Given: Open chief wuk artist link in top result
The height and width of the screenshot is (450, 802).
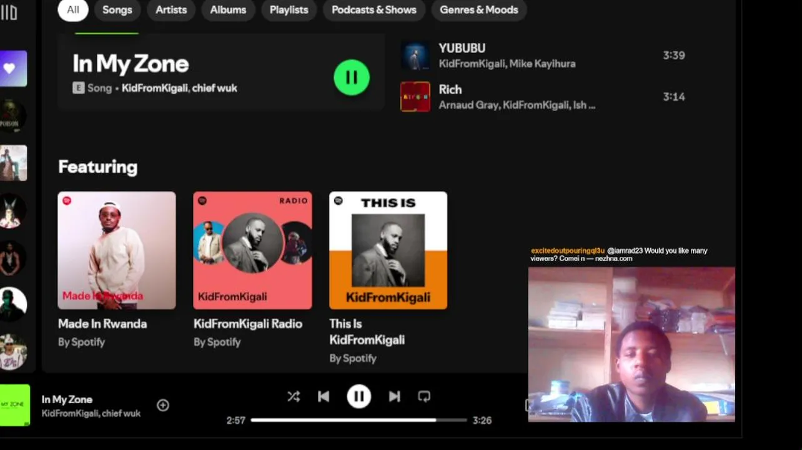Looking at the screenshot, I should [x=214, y=88].
